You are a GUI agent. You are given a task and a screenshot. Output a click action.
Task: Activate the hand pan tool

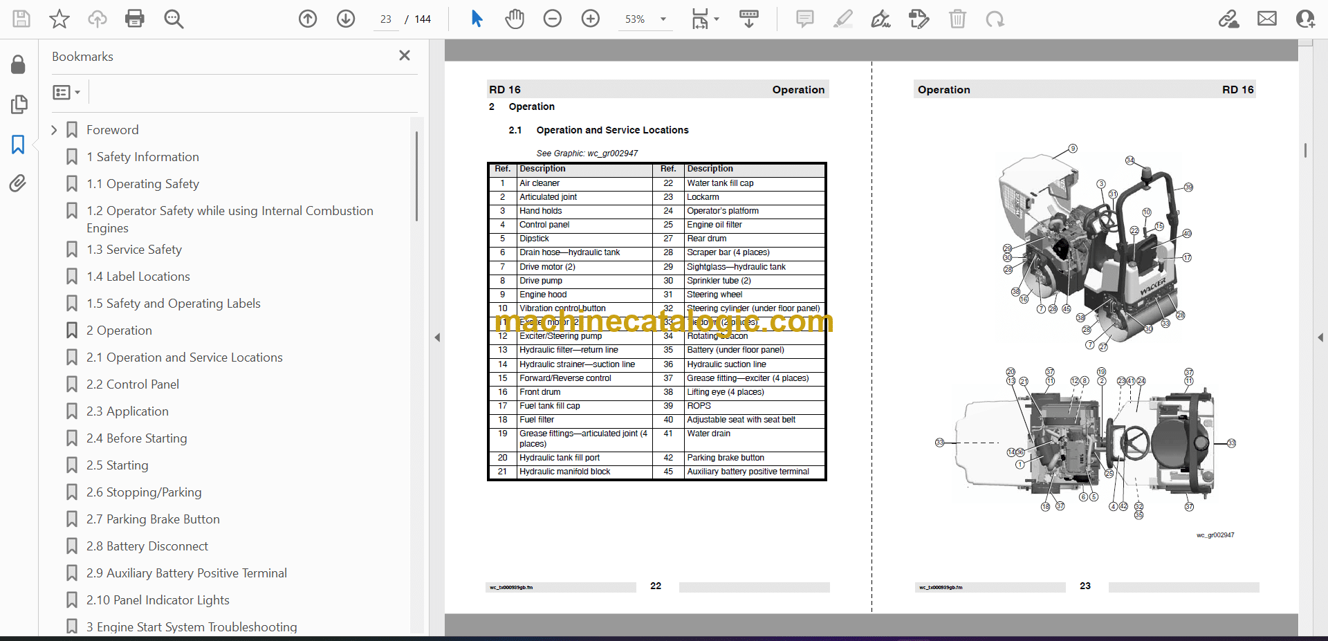515,19
